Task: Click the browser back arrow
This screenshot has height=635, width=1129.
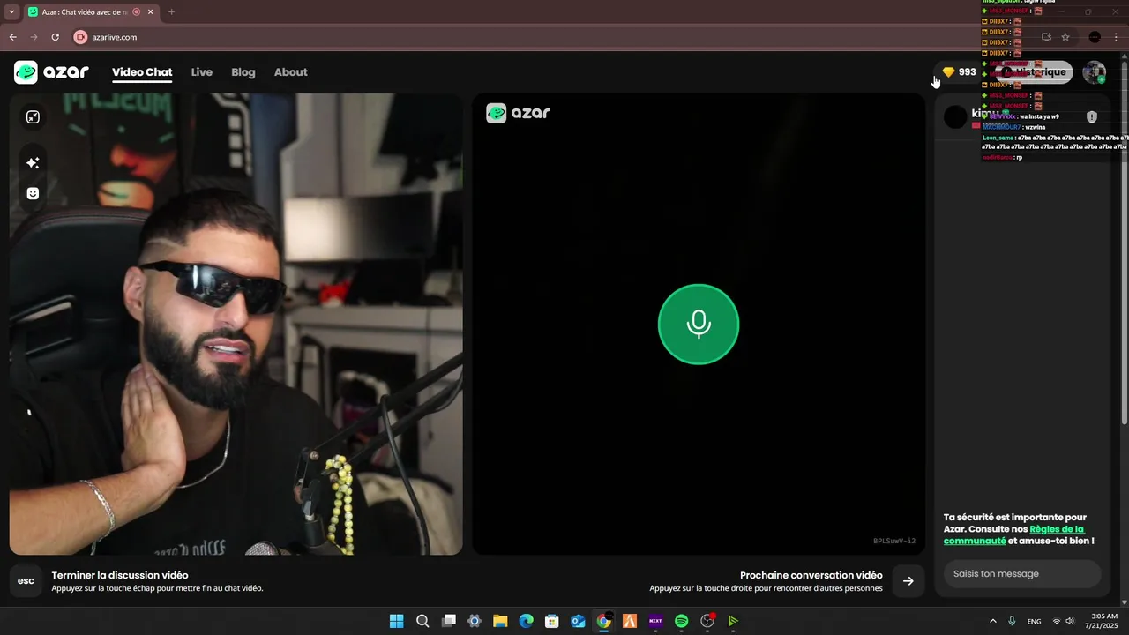Action: tap(12, 37)
